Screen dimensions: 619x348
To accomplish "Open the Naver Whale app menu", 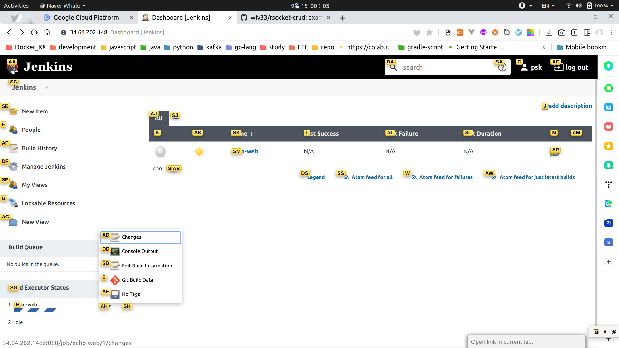I will click(x=63, y=5).
